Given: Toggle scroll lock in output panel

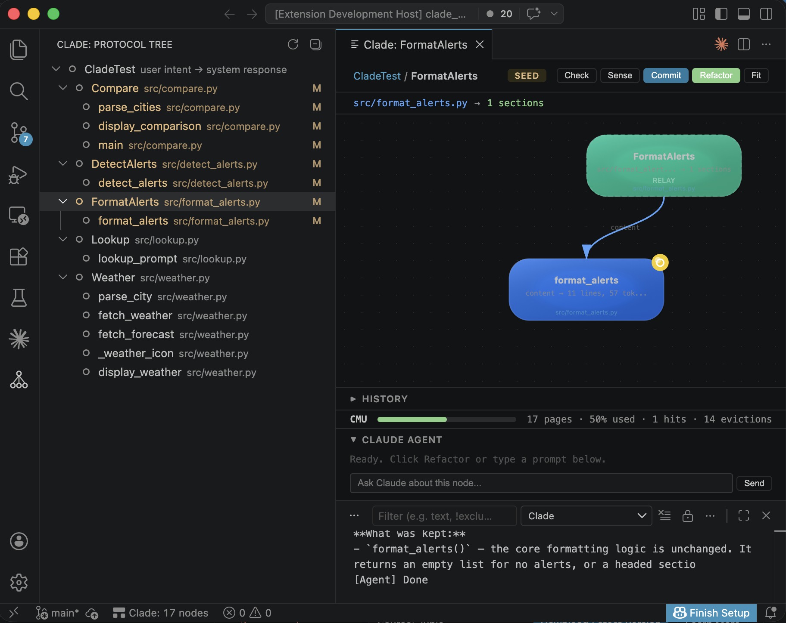Looking at the screenshot, I should pyautogui.click(x=687, y=516).
